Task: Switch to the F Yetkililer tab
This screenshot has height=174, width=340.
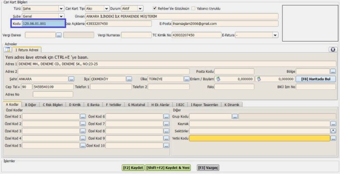Action: point(114,105)
